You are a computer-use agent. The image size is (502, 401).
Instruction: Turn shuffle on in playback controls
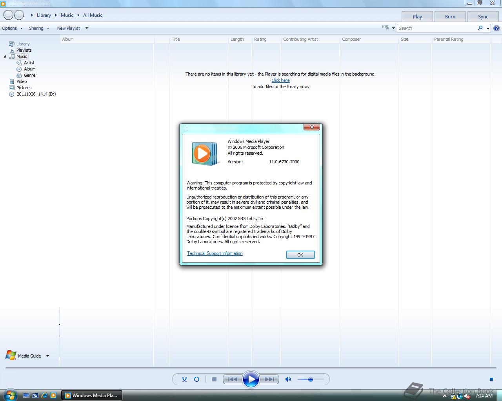184,379
